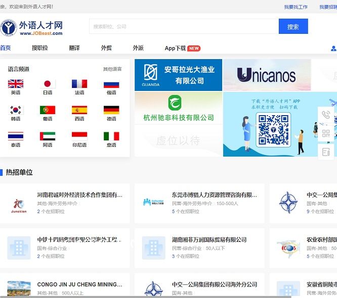This screenshot has width=337, height=298.
Task: Select the Korean (韩语) flag icon
Action: coord(16,110)
